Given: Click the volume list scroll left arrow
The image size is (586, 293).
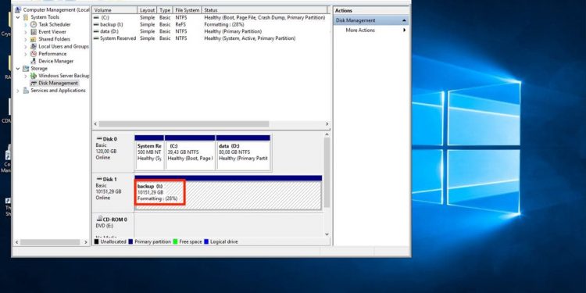Looking at the screenshot, I should pos(95,123).
